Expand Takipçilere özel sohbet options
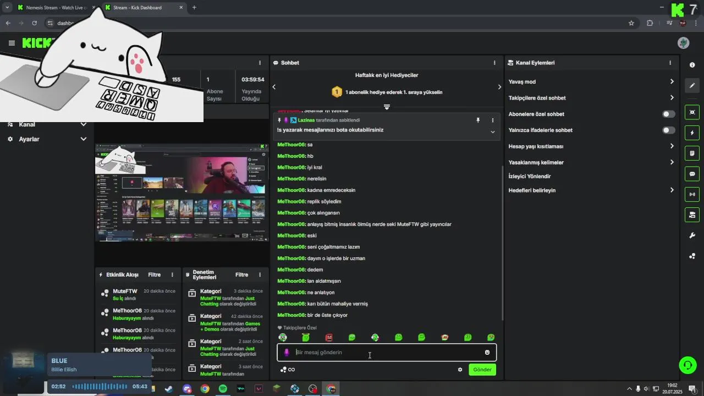Image resolution: width=704 pixels, height=396 pixels. (591, 98)
